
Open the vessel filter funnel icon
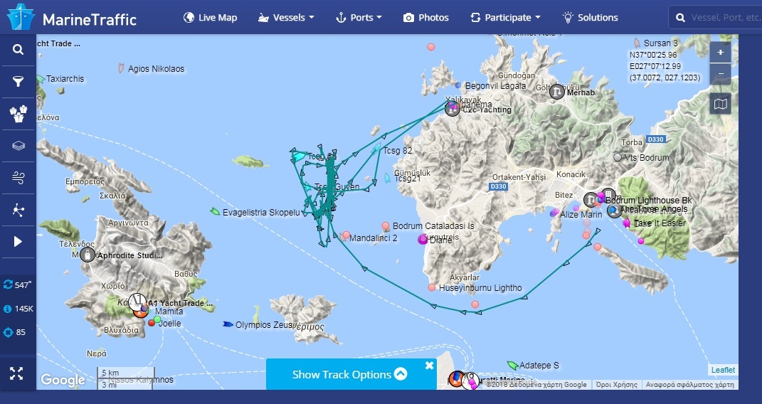(x=18, y=81)
